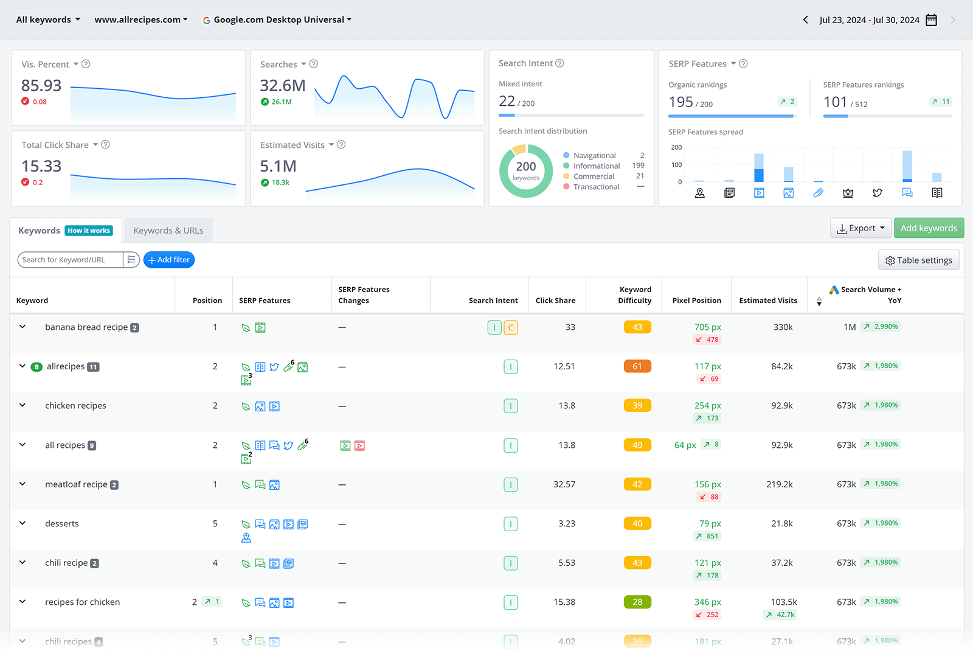Click the images chart icon in SERP spread
973x662 pixels.
click(x=789, y=193)
